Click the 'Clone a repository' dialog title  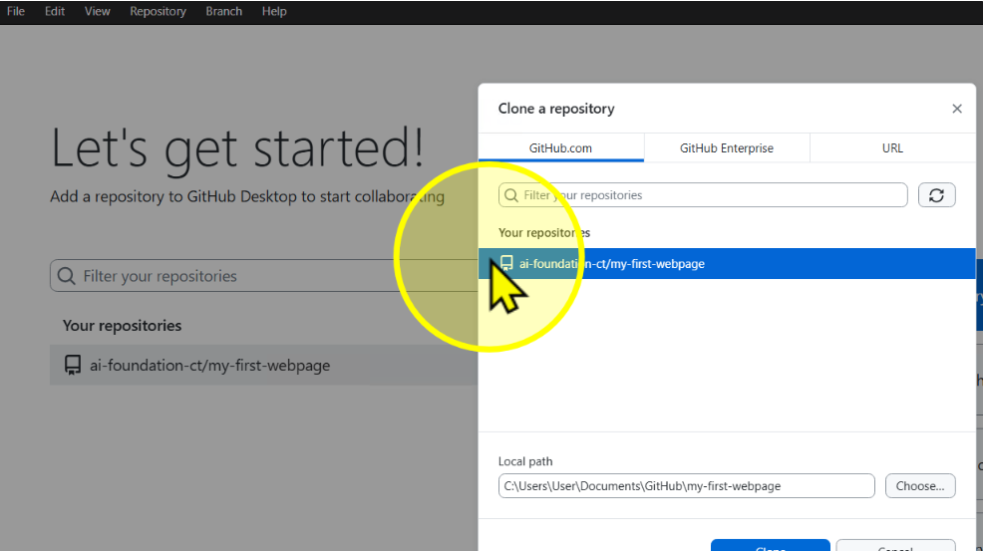click(556, 109)
